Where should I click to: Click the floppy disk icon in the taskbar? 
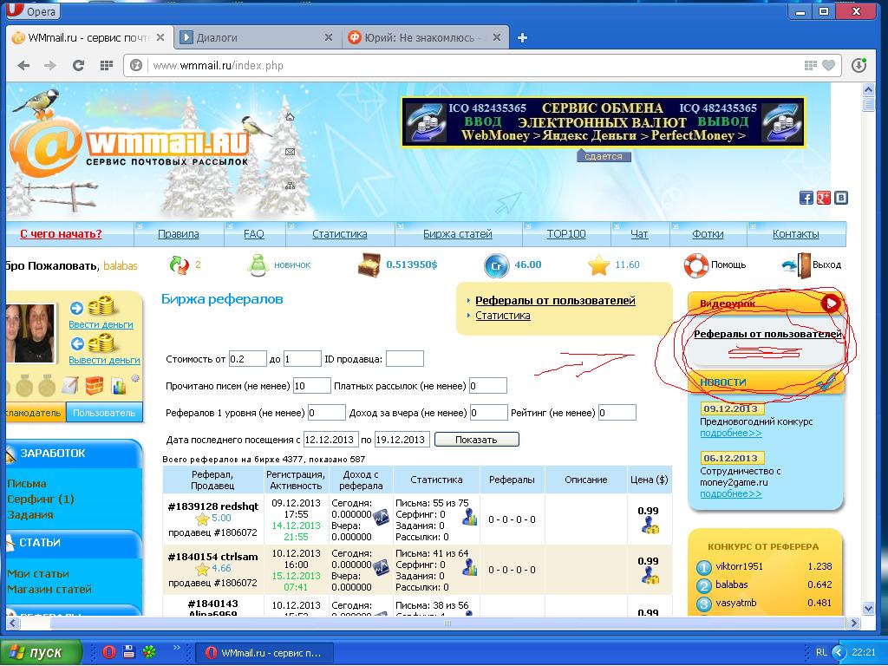(x=128, y=652)
